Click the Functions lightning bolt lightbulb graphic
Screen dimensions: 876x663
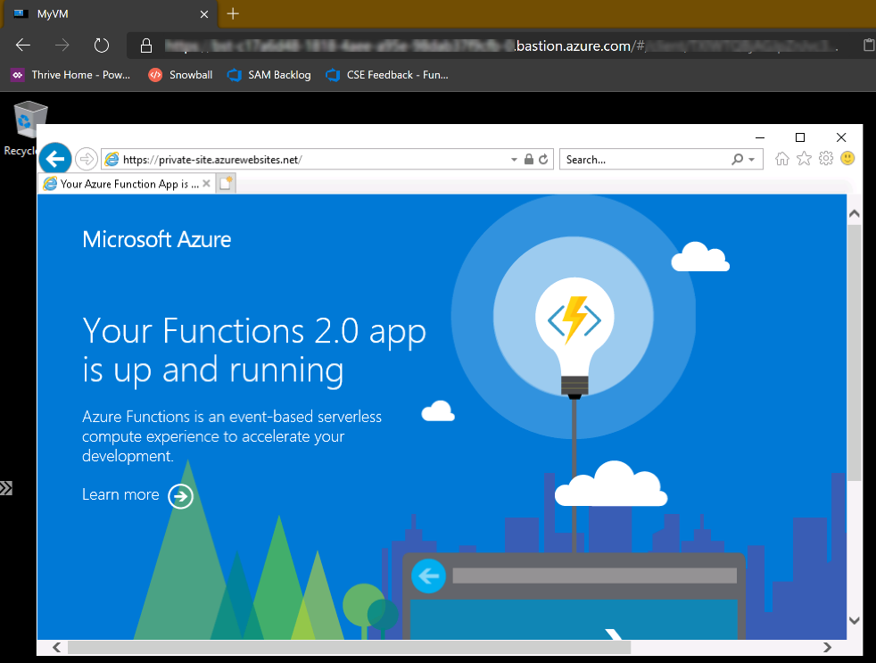(x=574, y=337)
